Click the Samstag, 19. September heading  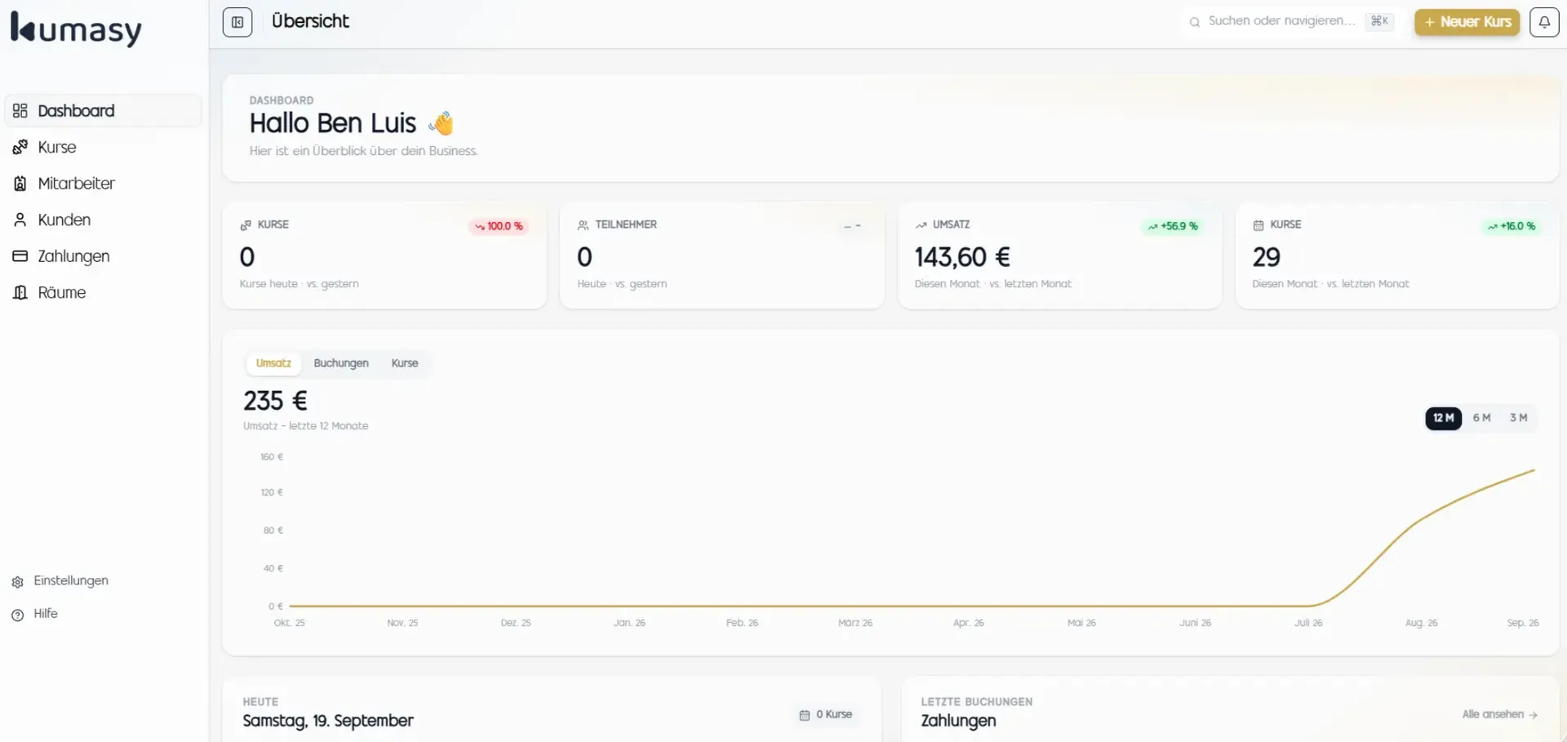point(328,722)
